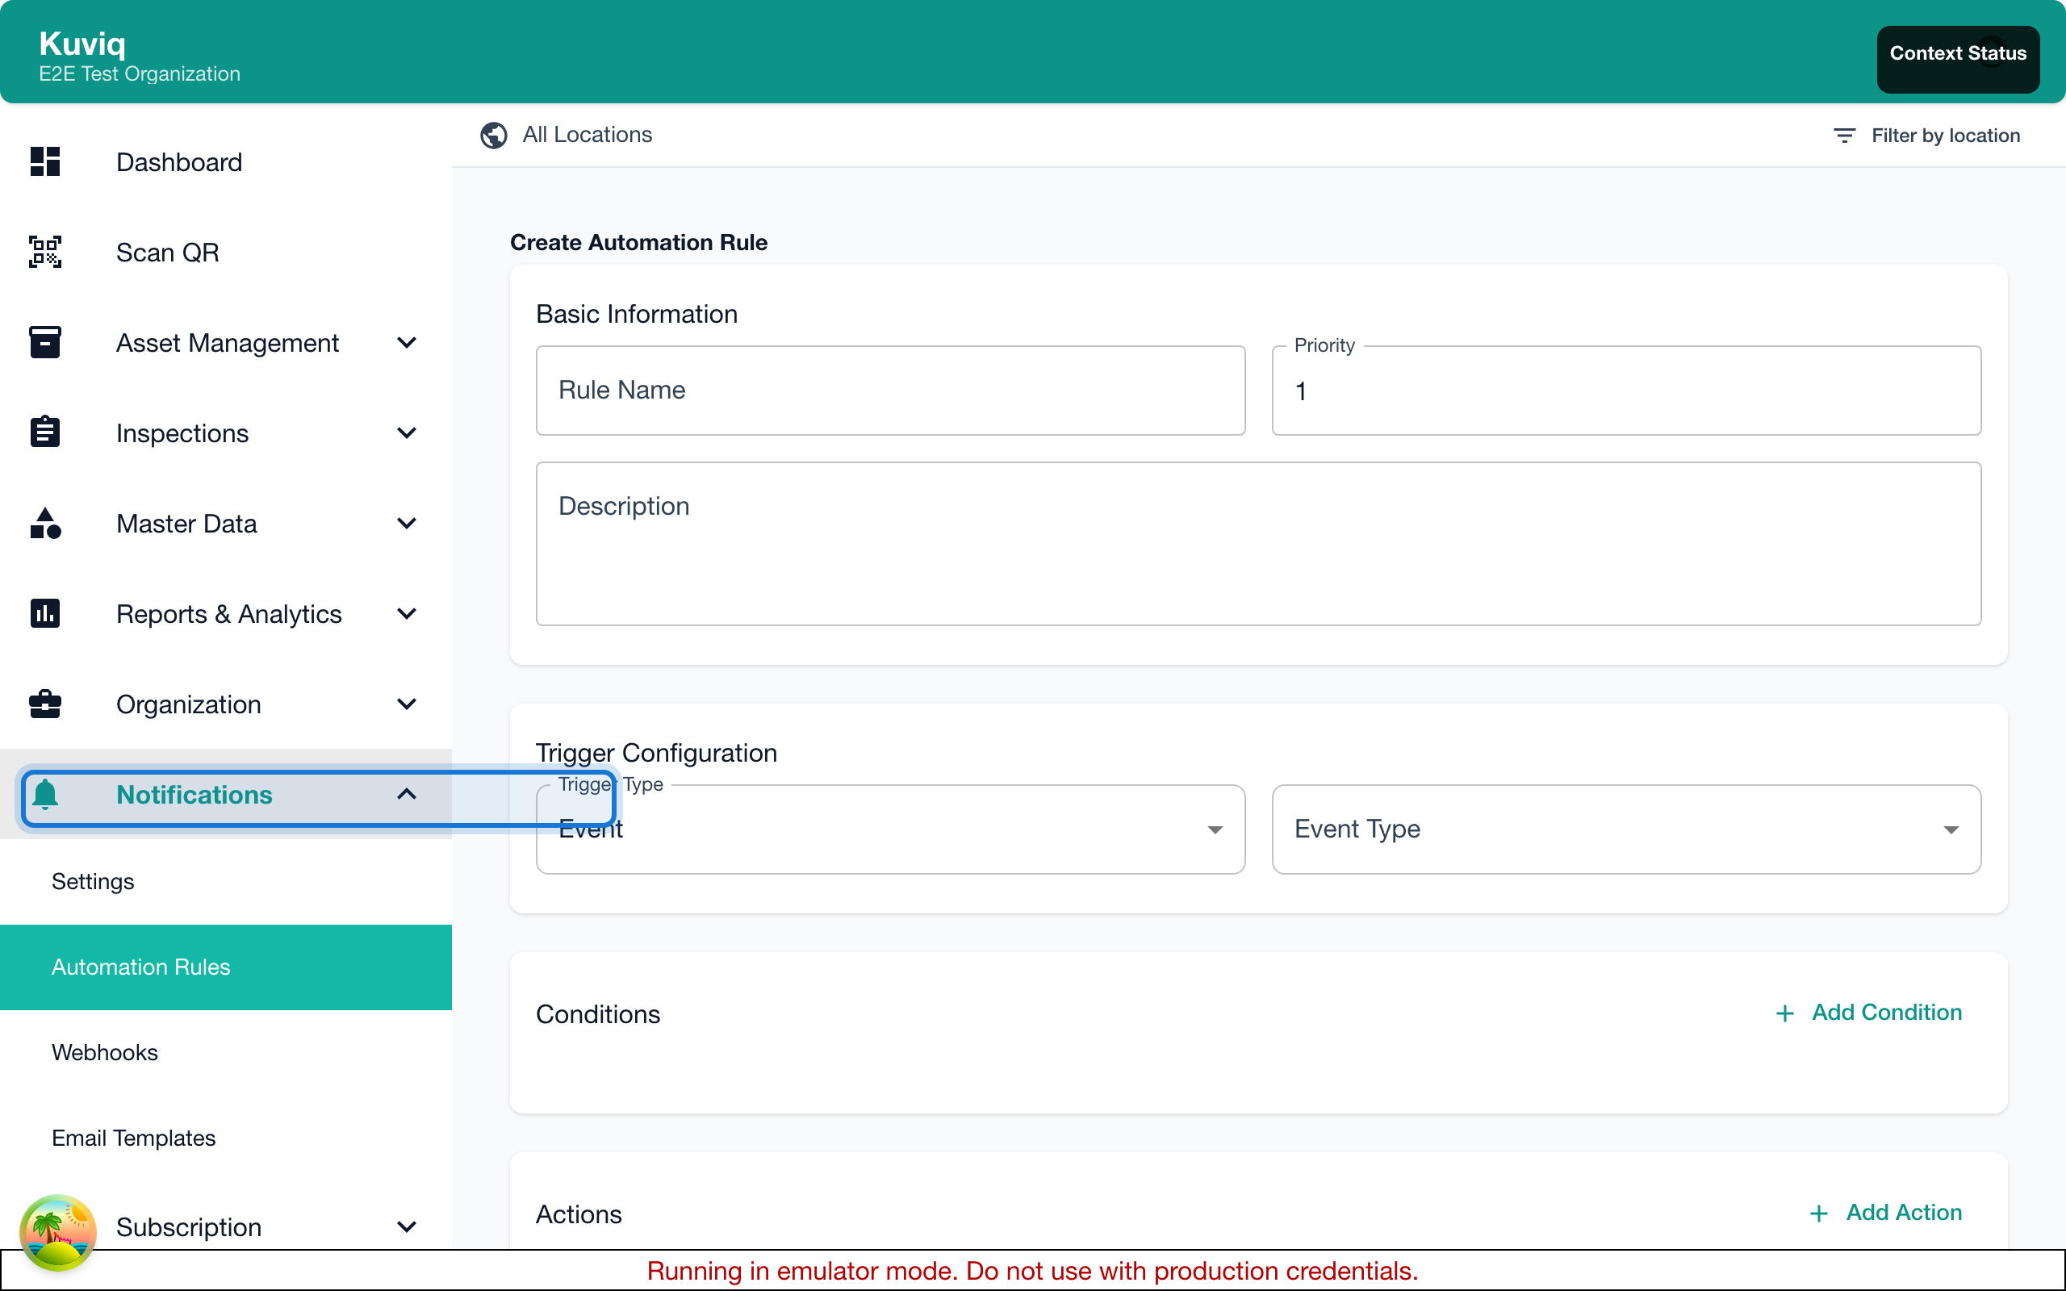This screenshot has height=1291, width=2066.
Task: Click the Trigger Configuration heading
Action: (655, 753)
